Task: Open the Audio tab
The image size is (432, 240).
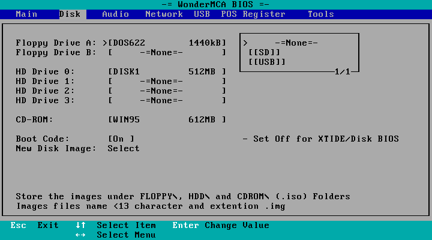Action: point(115,14)
